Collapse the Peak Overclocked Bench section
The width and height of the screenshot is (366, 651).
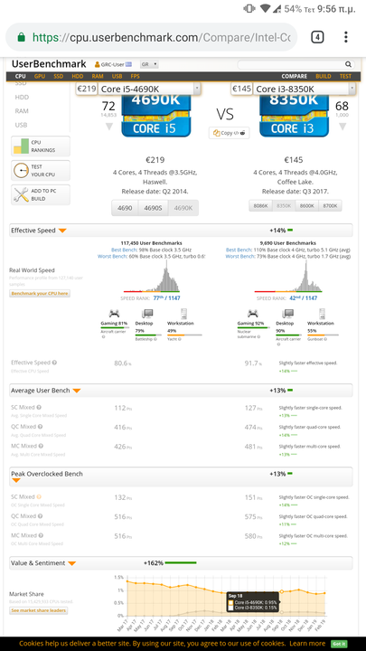15,481
